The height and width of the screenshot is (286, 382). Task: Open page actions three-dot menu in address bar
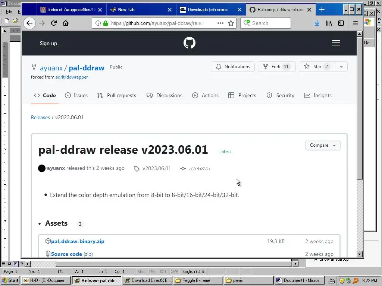[x=220, y=23]
